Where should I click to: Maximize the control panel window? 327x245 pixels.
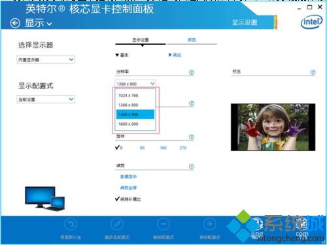tap(309, 7)
